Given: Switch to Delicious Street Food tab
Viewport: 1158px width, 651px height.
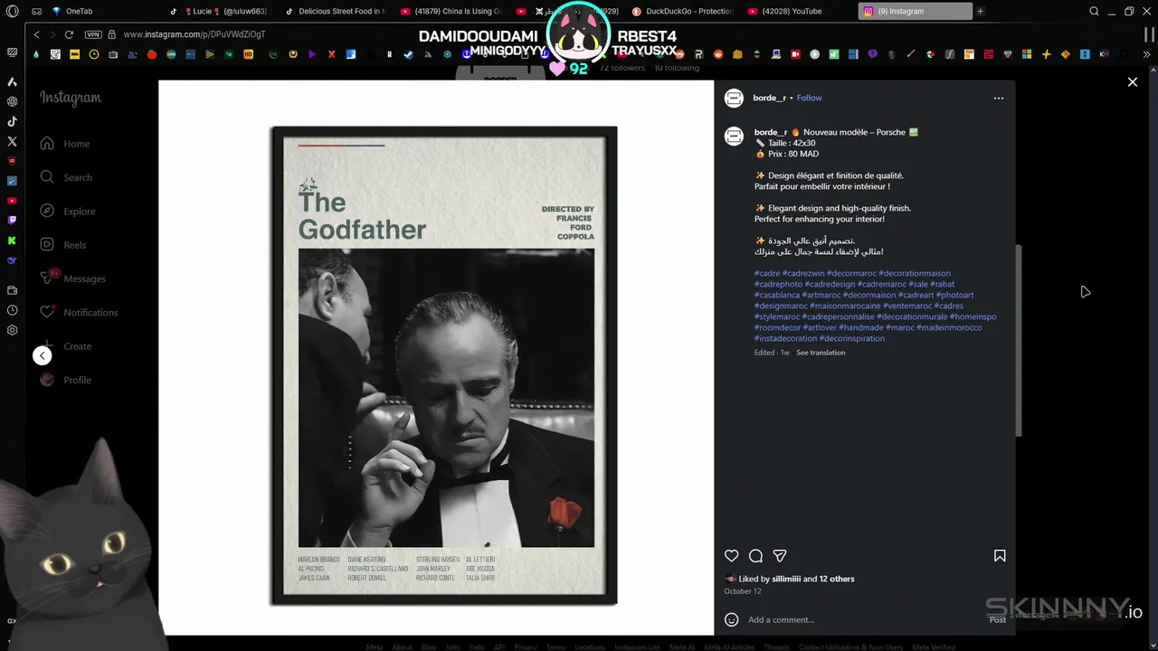Looking at the screenshot, I should 337,11.
